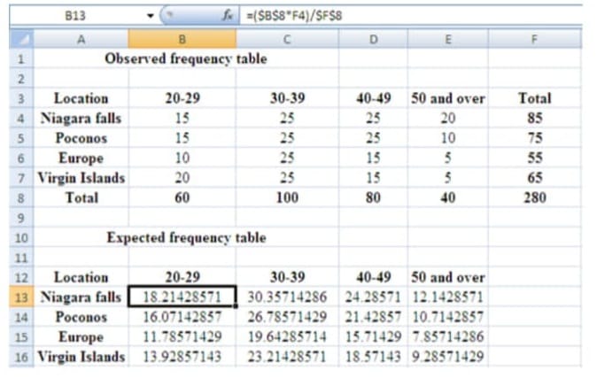Click the formula bar resize handle beside Name Box

[167, 16]
